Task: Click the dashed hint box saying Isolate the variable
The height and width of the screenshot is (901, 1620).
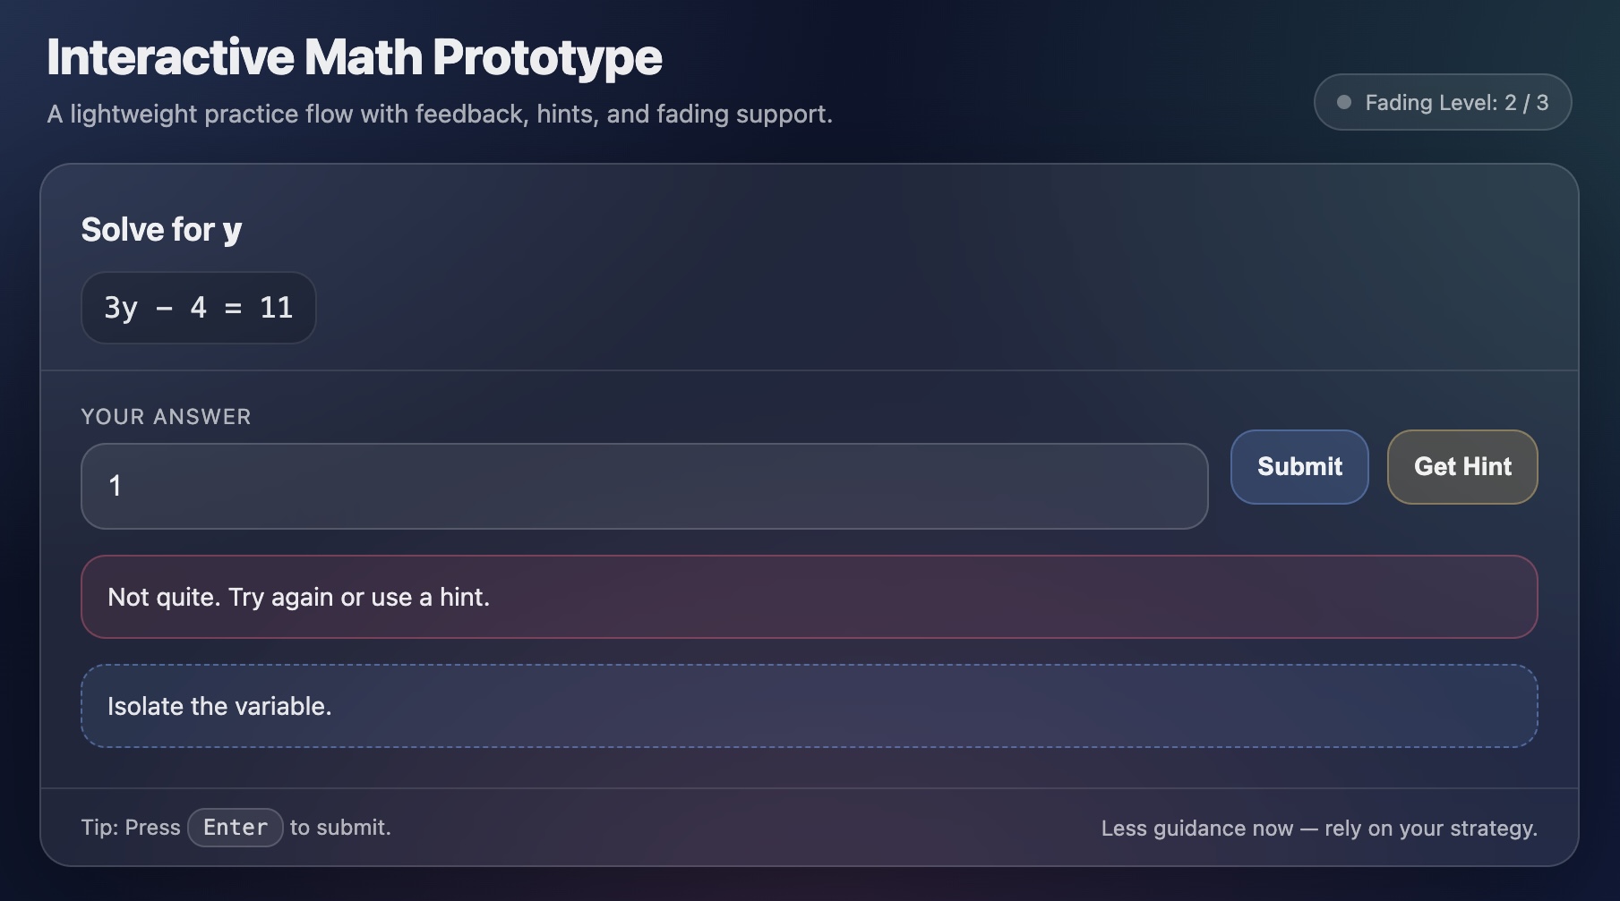Action: click(x=810, y=706)
